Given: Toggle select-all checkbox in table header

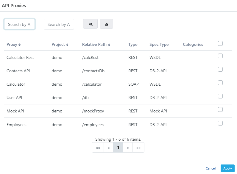Looking at the screenshot, I should pyautogui.click(x=220, y=43).
